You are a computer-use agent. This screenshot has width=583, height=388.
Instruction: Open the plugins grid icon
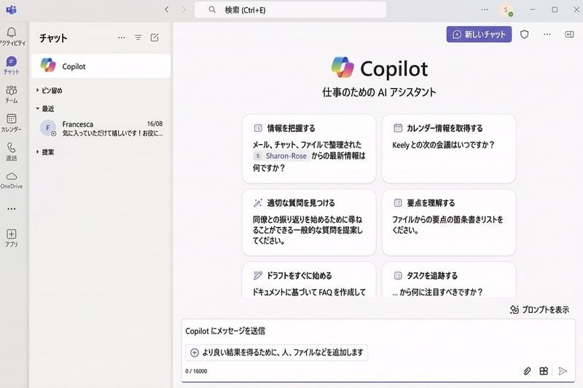[544, 371]
